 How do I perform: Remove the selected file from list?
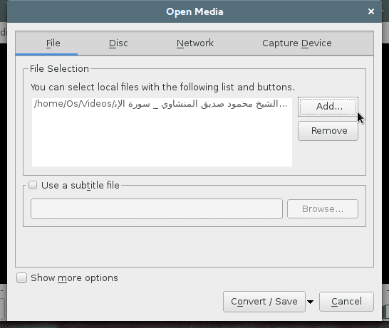(x=328, y=131)
